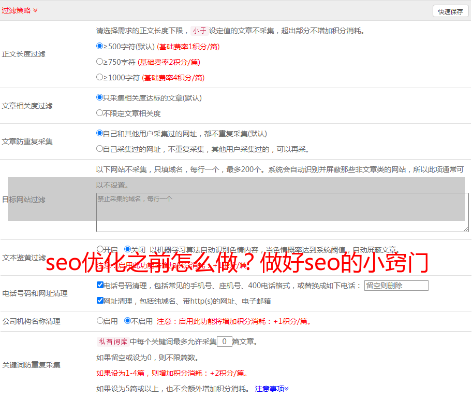
Task: Select 启用 radio for 公司机构名称清理
Action: click(x=100, y=321)
